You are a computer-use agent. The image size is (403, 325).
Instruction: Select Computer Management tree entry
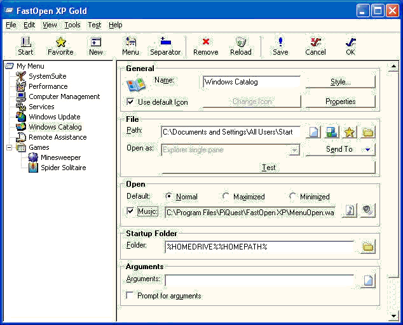click(64, 96)
